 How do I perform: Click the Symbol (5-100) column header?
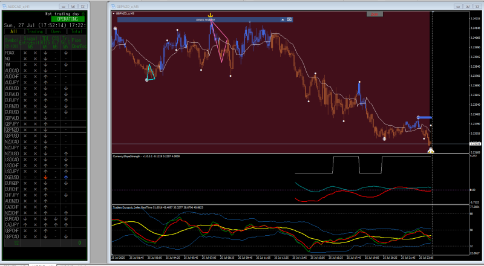coord(12,42)
